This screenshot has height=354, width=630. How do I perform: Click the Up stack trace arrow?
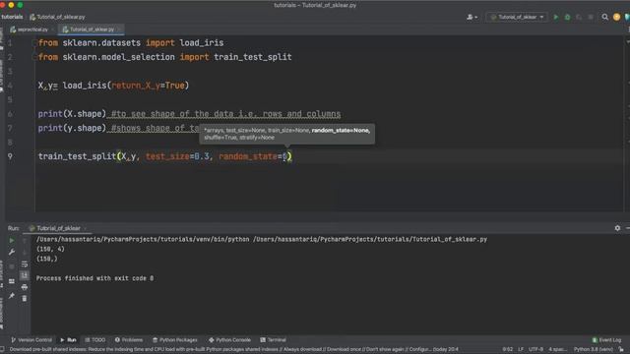click(25, 240)
